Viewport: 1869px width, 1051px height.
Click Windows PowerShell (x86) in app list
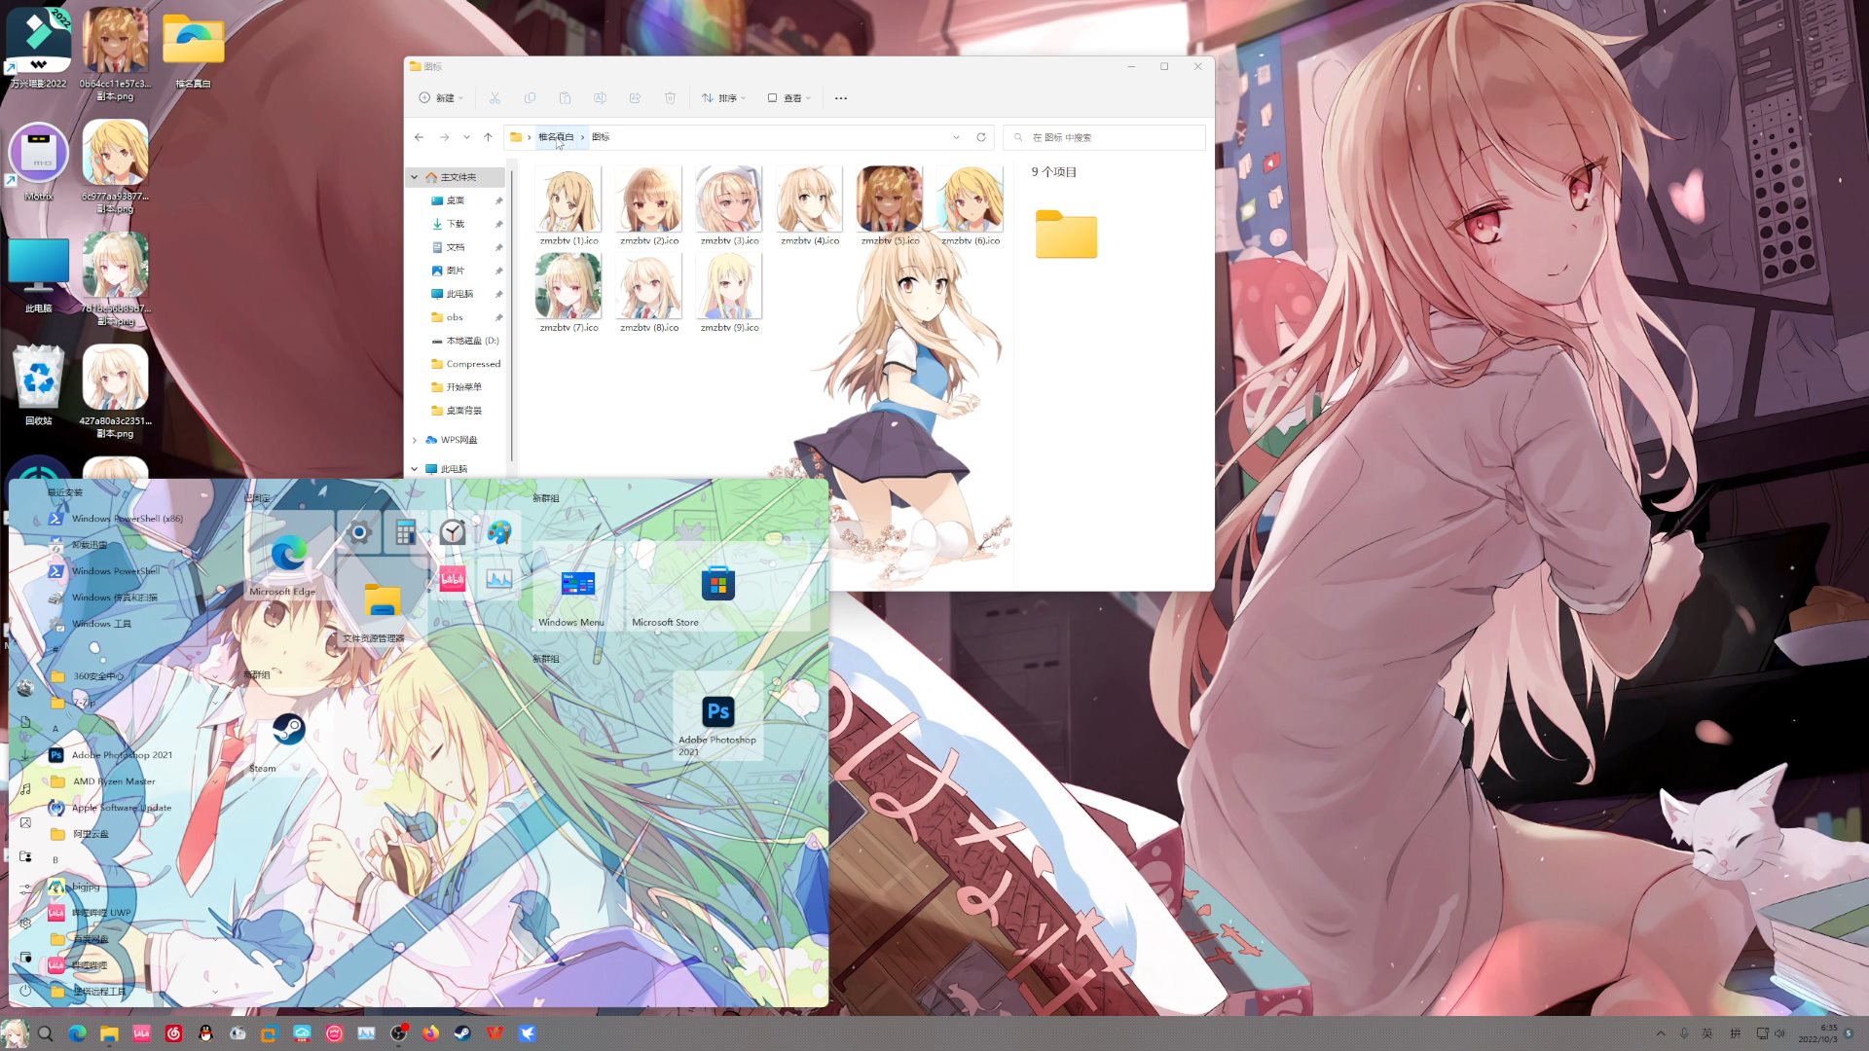(127, 519)
